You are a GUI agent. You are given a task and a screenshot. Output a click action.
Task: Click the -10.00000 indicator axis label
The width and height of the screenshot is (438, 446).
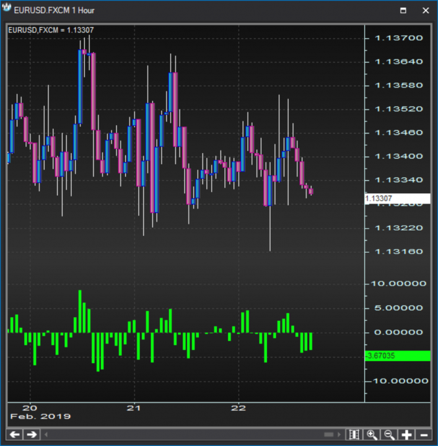[x=399, y=381]
